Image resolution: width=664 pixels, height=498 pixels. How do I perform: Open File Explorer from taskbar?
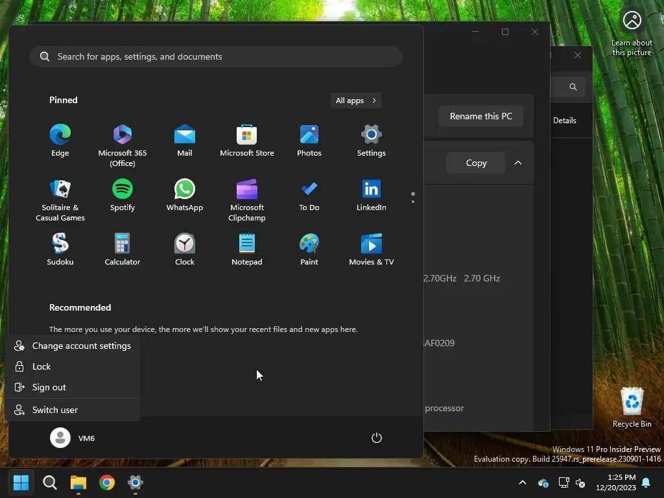(x=78, y=482)
